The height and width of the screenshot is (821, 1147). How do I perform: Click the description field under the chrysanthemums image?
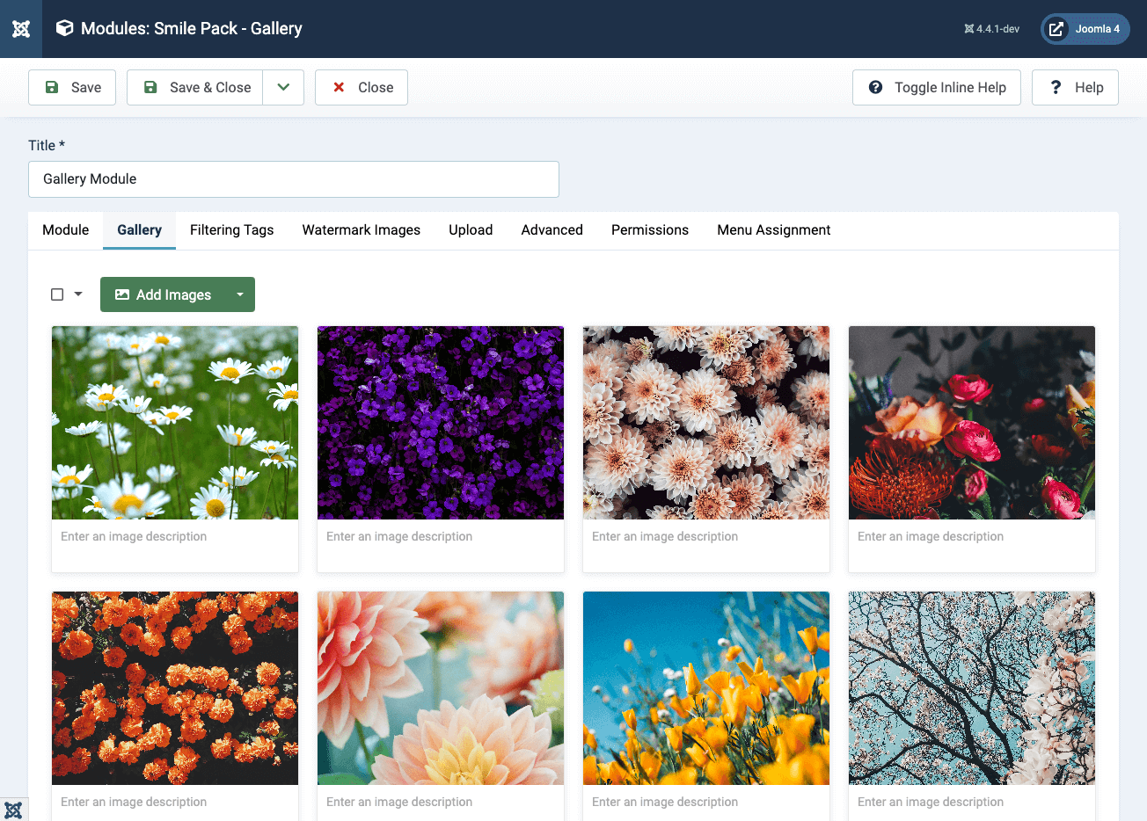(706, 546)
